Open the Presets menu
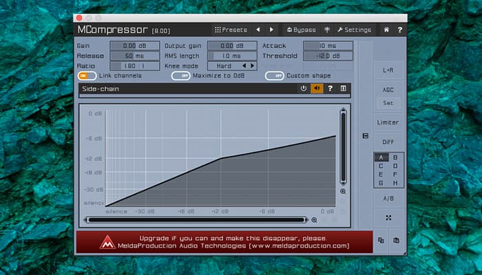 (x=231, y=30)
